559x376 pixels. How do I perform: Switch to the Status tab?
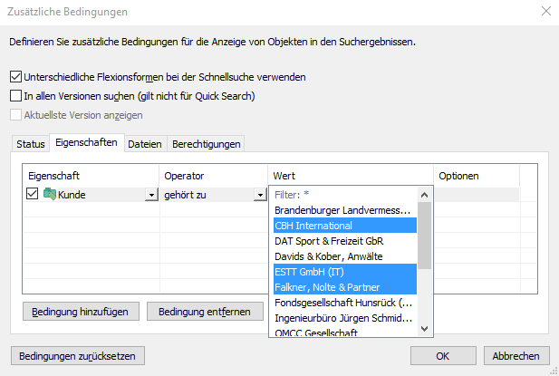point(30,144)
